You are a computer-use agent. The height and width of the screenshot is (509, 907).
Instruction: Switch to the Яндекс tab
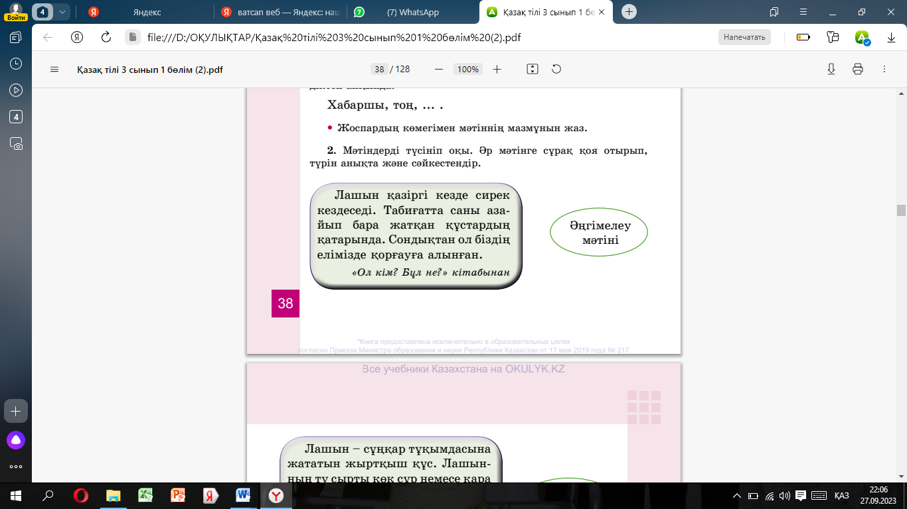tap(145, 12)
